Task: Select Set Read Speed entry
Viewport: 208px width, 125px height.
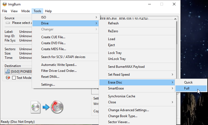Action: [137, 75]
